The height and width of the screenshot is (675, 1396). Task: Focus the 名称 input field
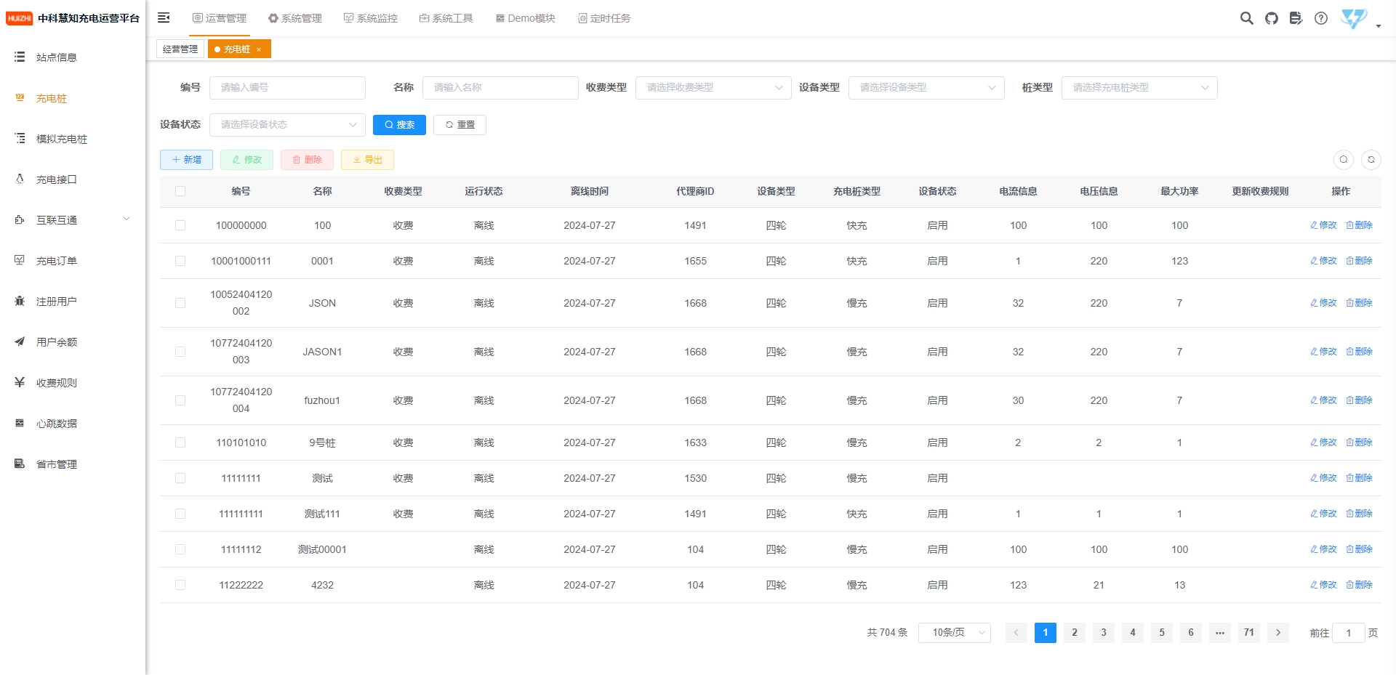click(500, 88)
